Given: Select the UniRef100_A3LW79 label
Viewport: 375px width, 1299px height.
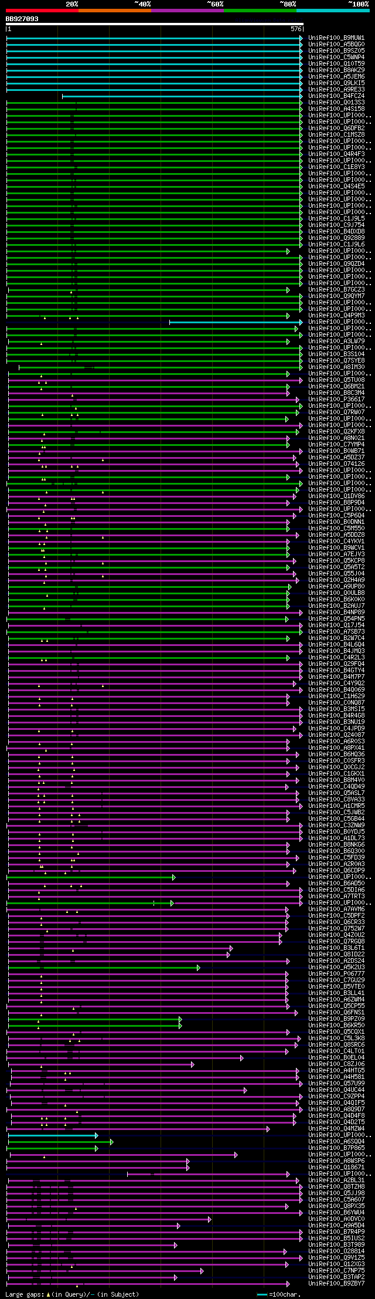Looking at the screenshot, I should point(336,341).
